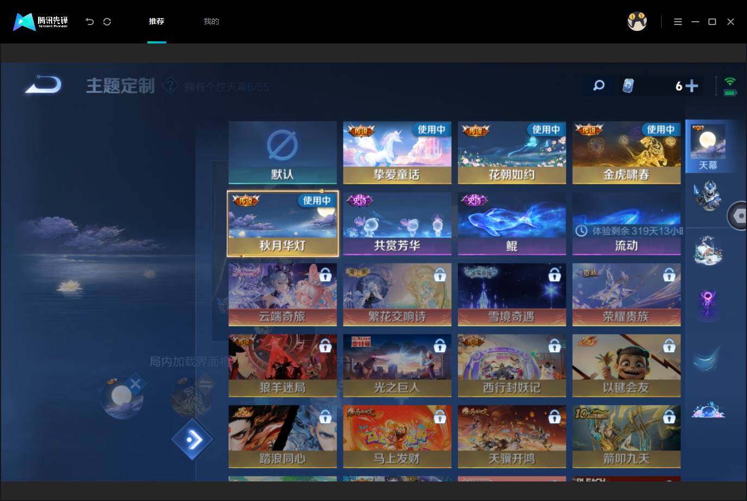
Task: Click the question mark help icon
Action: [171, 85]
